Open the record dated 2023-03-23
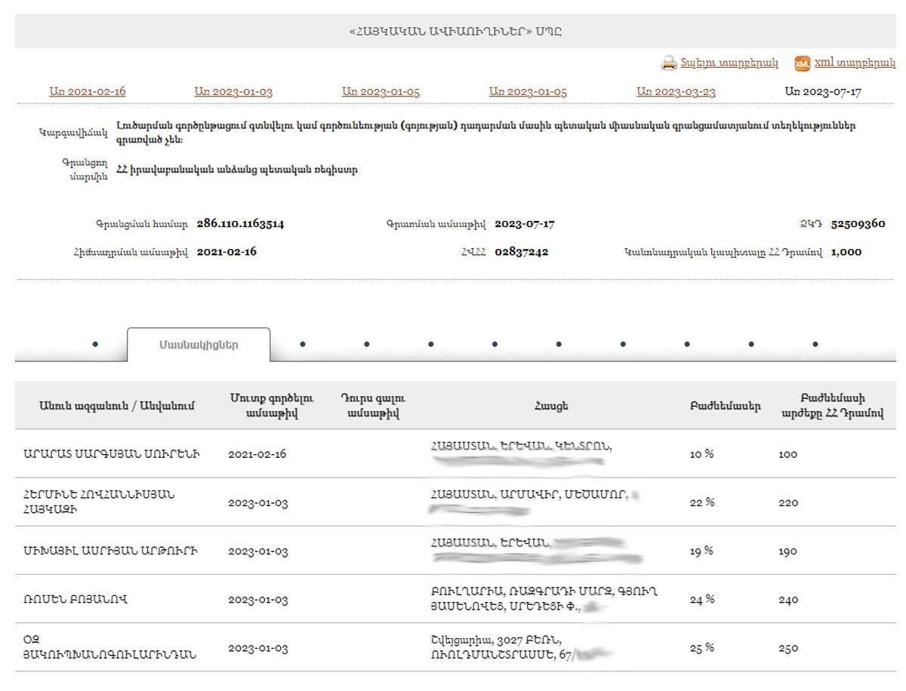The height and width of the screenshot is (691, 906). (676, 92)
